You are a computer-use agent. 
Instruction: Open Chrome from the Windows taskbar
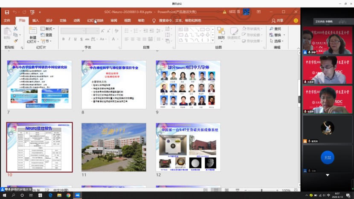click(68, 195)
